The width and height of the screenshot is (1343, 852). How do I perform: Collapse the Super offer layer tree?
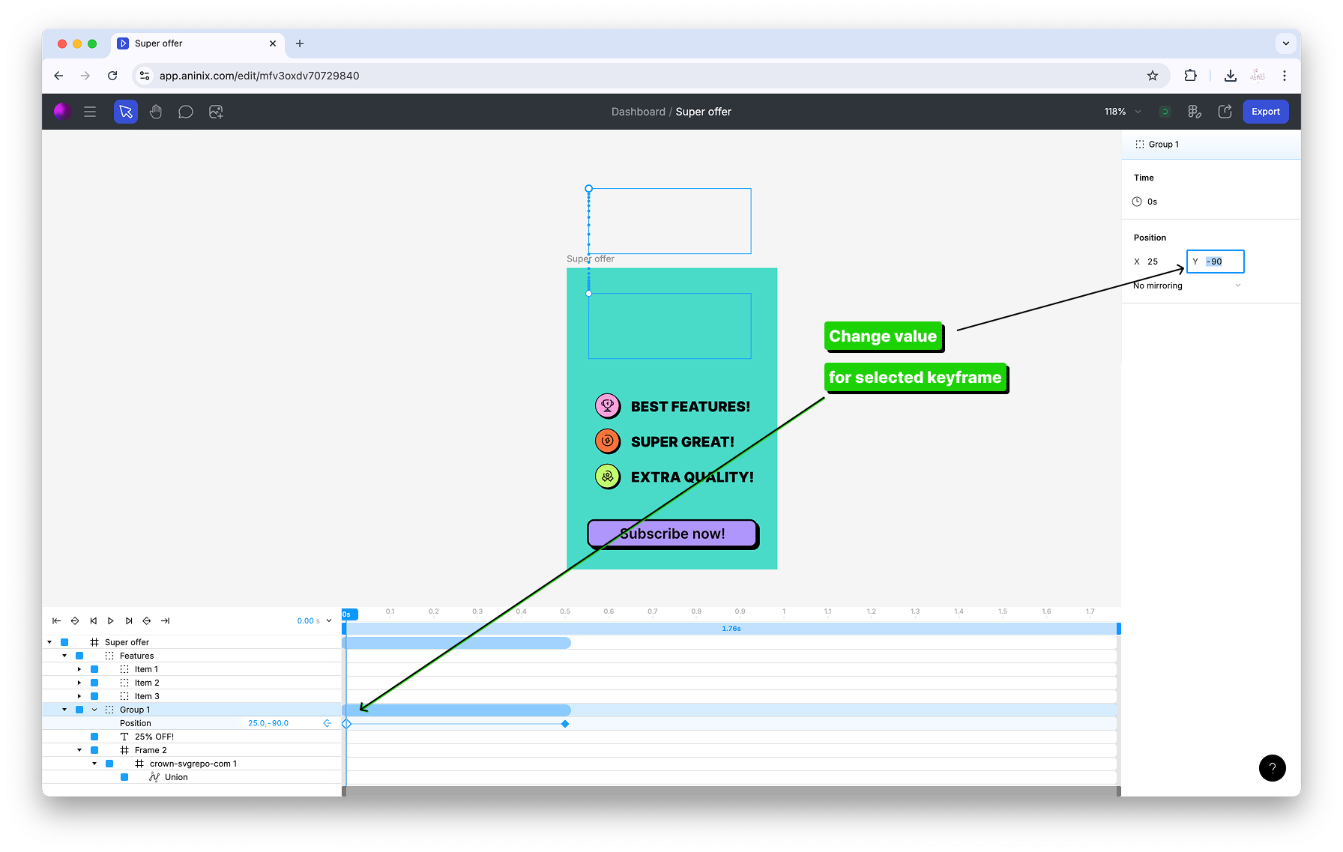(49, 642)
